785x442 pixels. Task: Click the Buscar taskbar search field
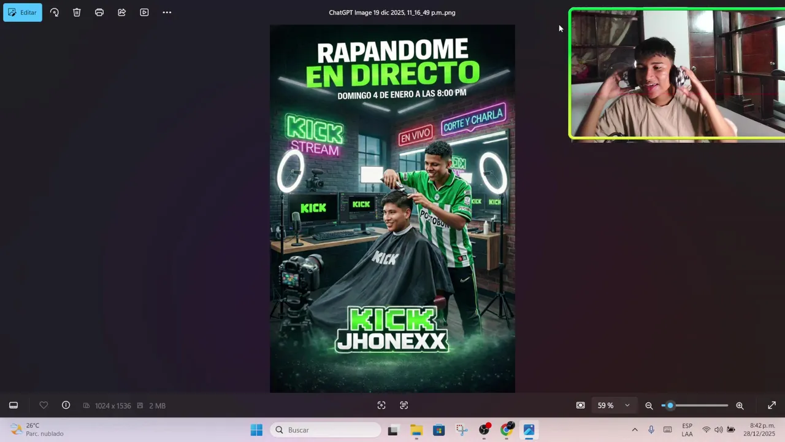326,430
